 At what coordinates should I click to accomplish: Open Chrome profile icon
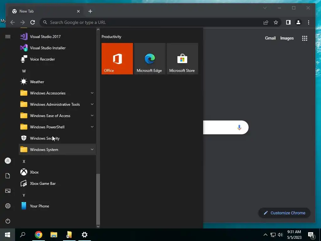point(298,22)
